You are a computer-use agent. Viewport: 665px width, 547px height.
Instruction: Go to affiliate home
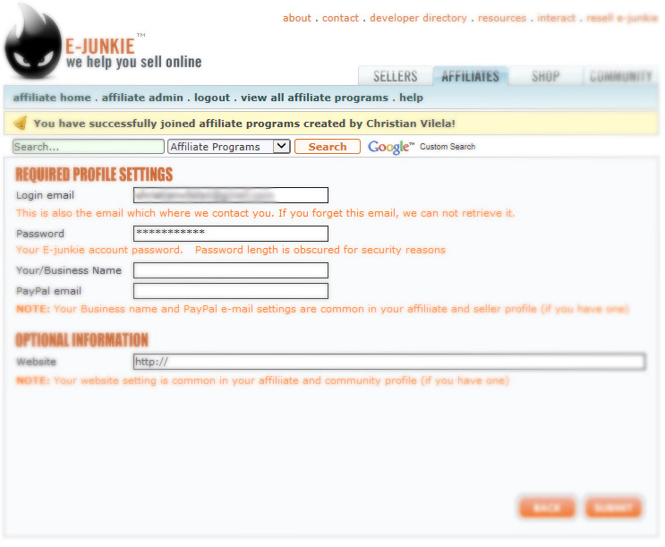(52, 98)
